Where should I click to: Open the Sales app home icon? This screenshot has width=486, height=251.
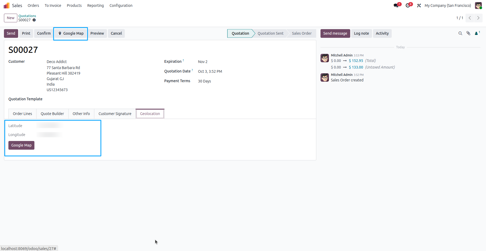point(7,6)
